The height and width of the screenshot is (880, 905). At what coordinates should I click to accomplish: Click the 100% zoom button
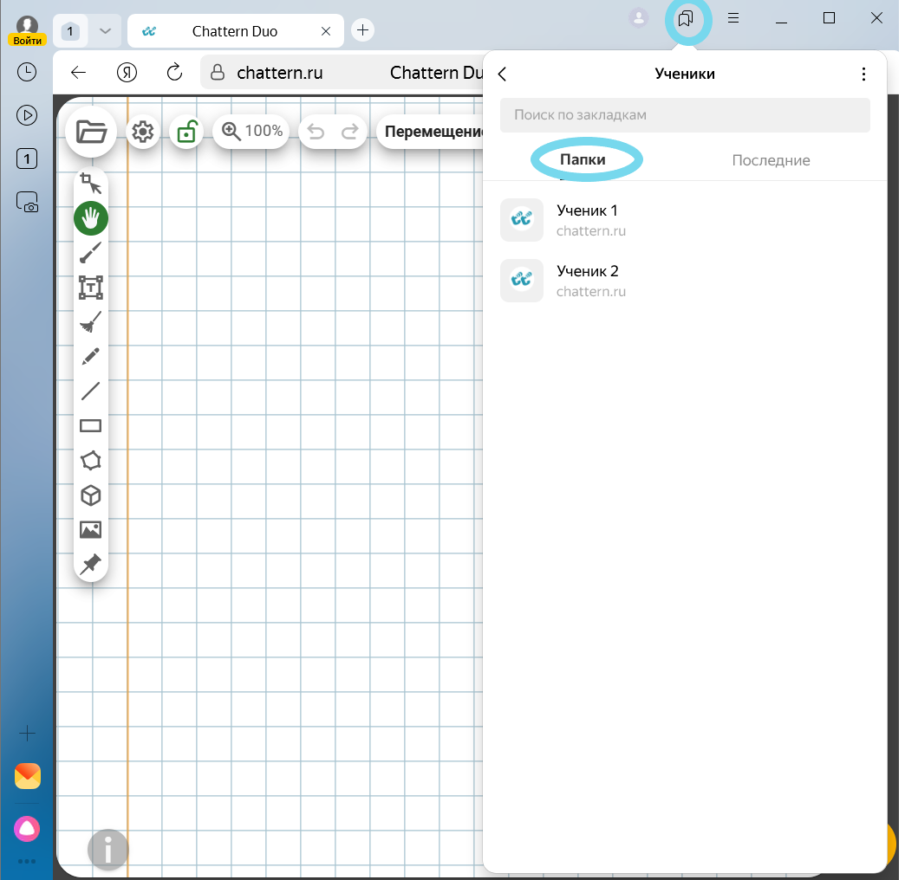click(x=252, y=132)
